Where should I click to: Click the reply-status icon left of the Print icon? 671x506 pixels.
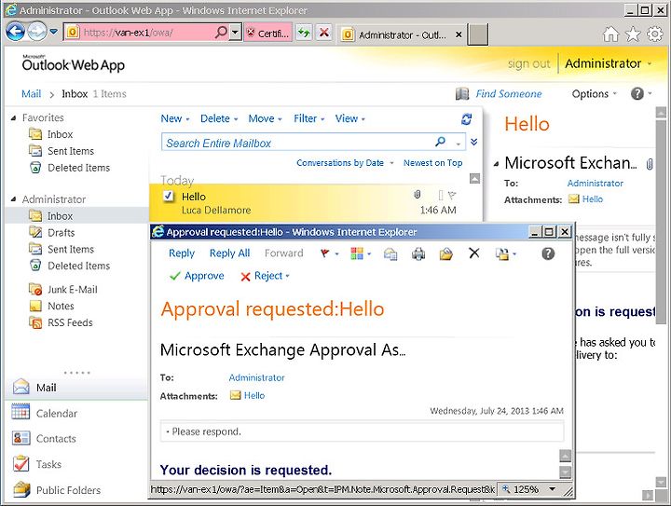pyautogui.click(x=390, y=254)
